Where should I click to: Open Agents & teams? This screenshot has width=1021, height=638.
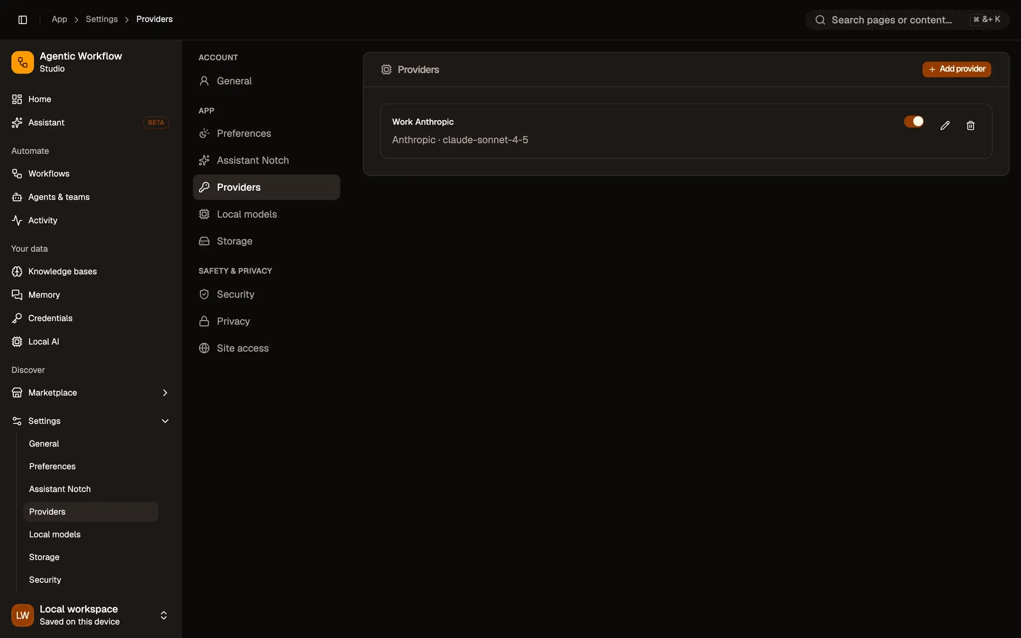(x=90, y=197)
